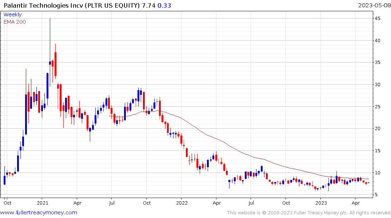Click the y-axis label 25
The height and width of the screenshot is (218, 391).
coord(377,106)
